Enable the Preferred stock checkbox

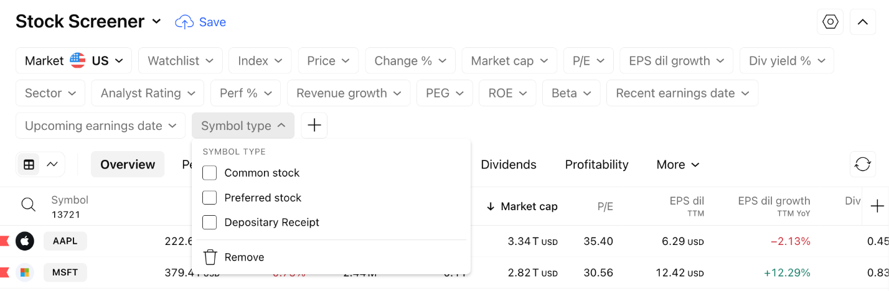pyautogui.click(x=210, y=198)
